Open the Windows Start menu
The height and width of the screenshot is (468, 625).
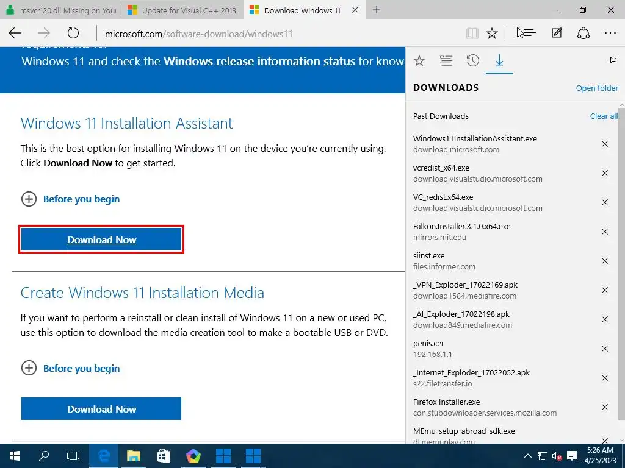coord(15,456)
